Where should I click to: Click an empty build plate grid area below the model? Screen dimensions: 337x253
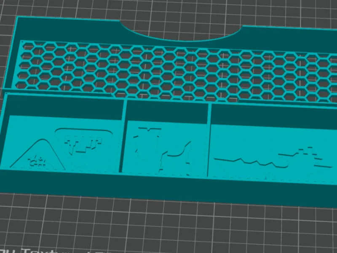[x=168, y=228]
